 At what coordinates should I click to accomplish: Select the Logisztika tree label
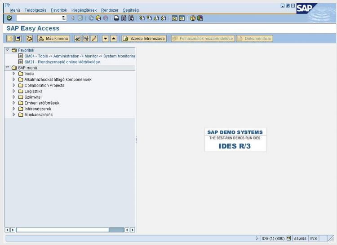tap(33, 91)
